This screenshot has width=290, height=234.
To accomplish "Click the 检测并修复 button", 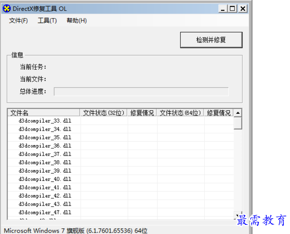I will click(211, 40).
